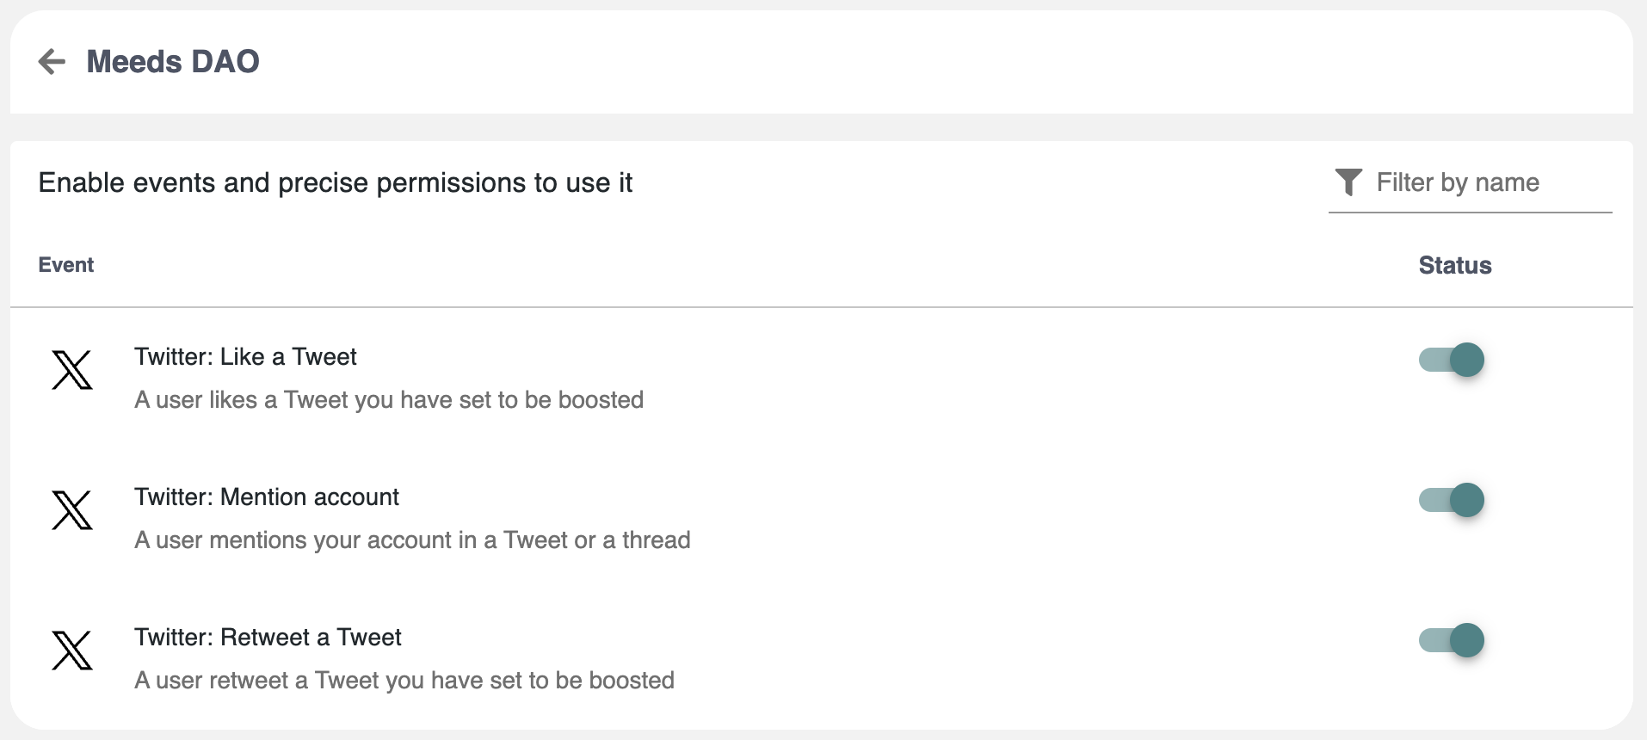
Task: Click the X logo beside Mention account
Action: tap(72, 510)
